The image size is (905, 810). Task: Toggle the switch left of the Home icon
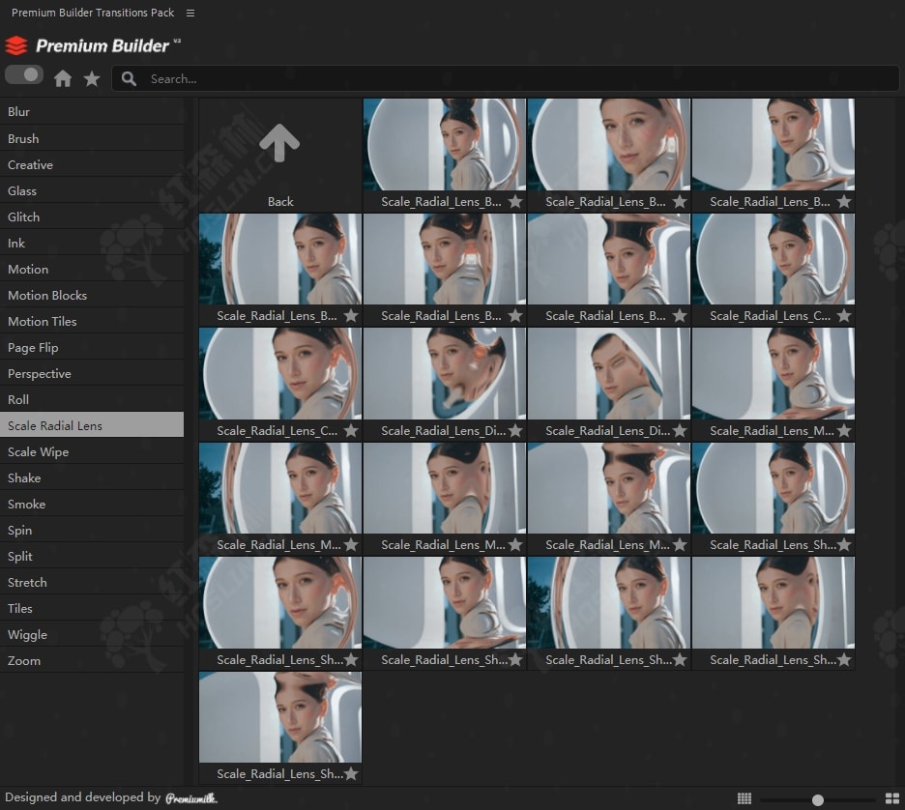(24, 74)
